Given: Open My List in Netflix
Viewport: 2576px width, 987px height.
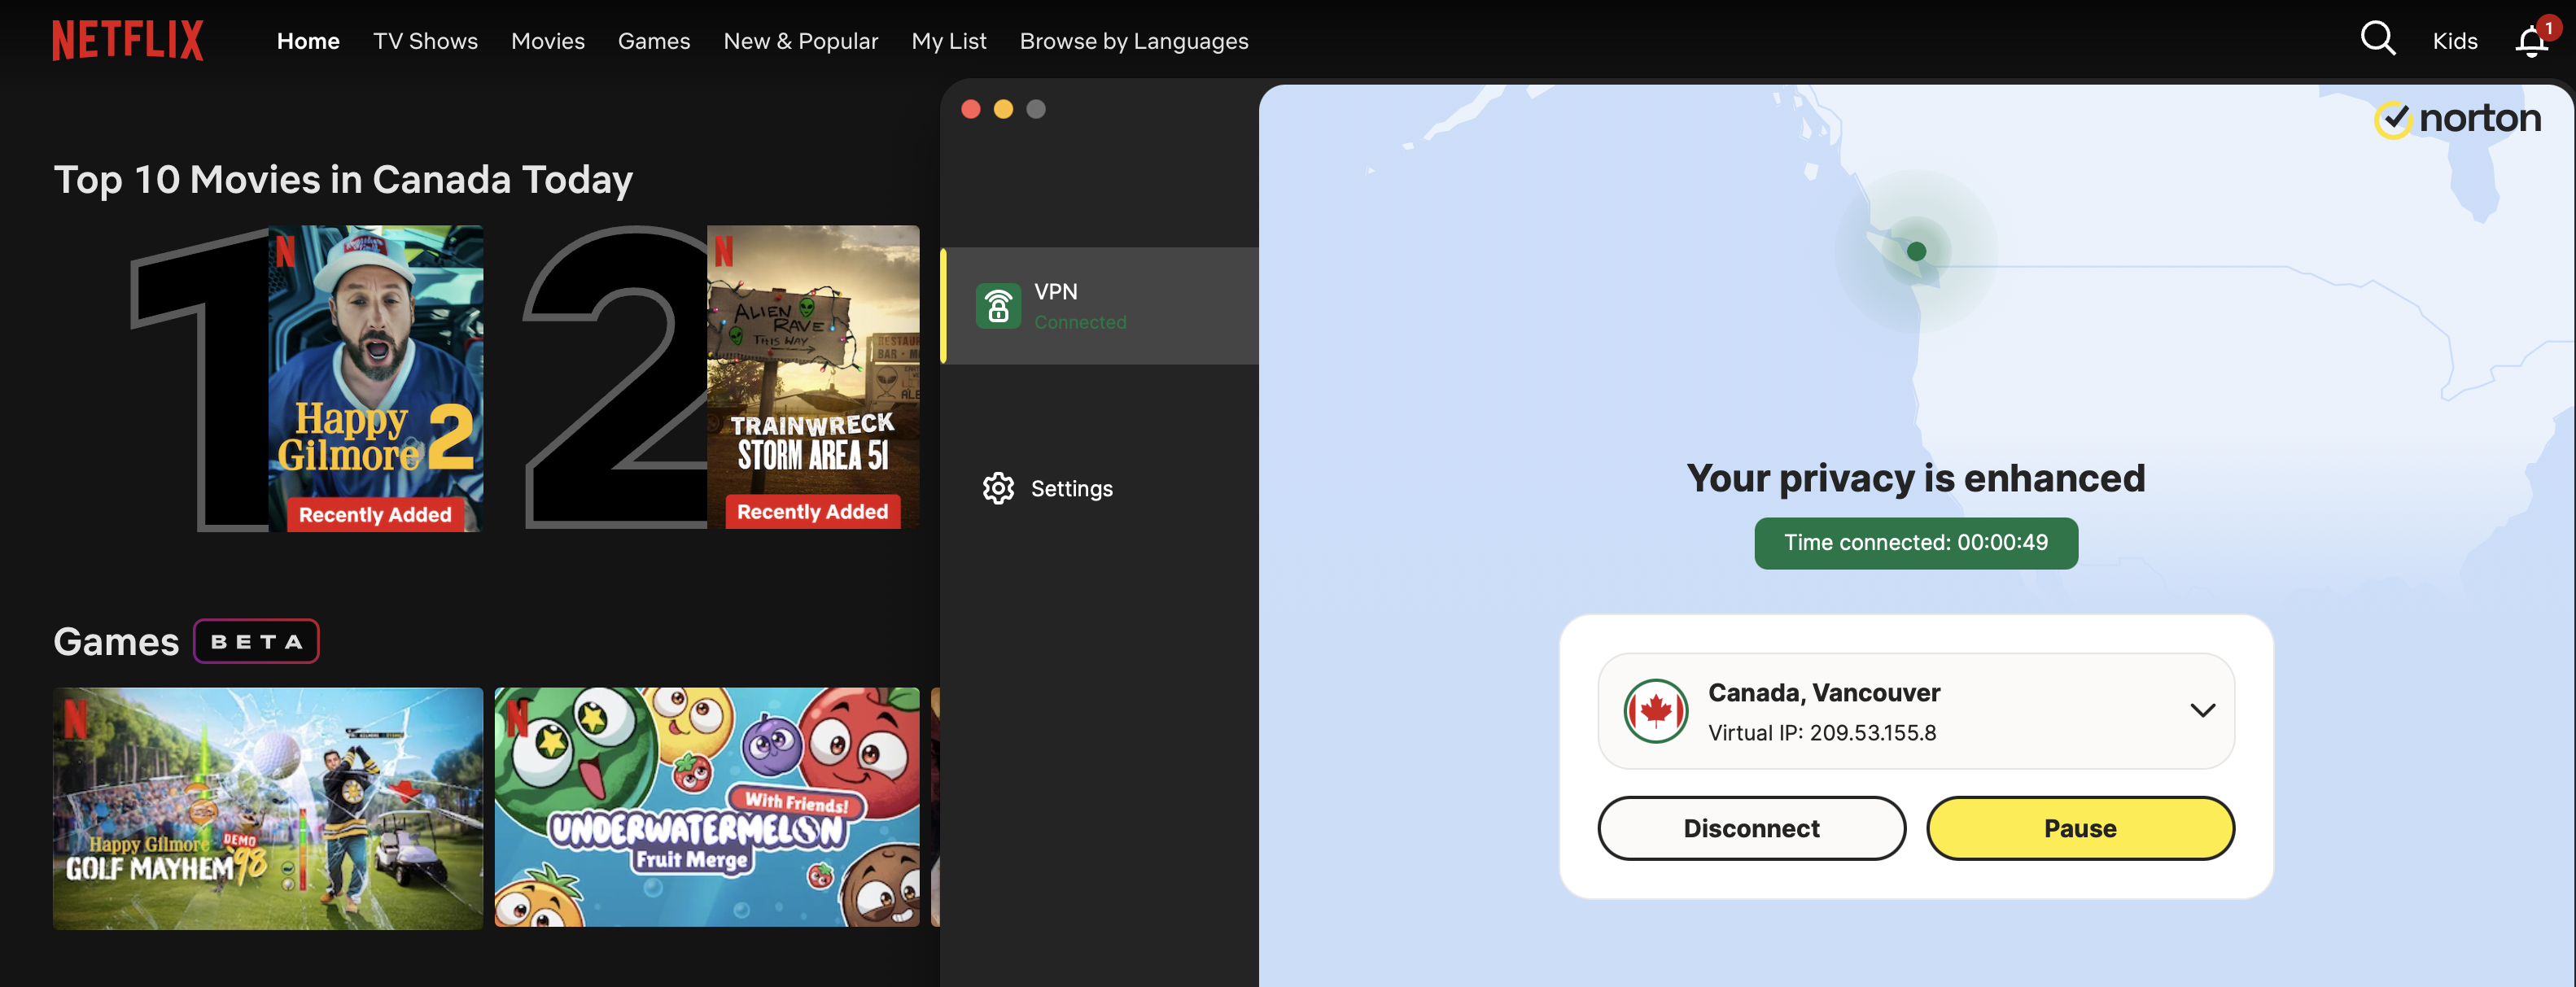Looking at the screenshot, I should pyautogui.click(x=948, y=41).
